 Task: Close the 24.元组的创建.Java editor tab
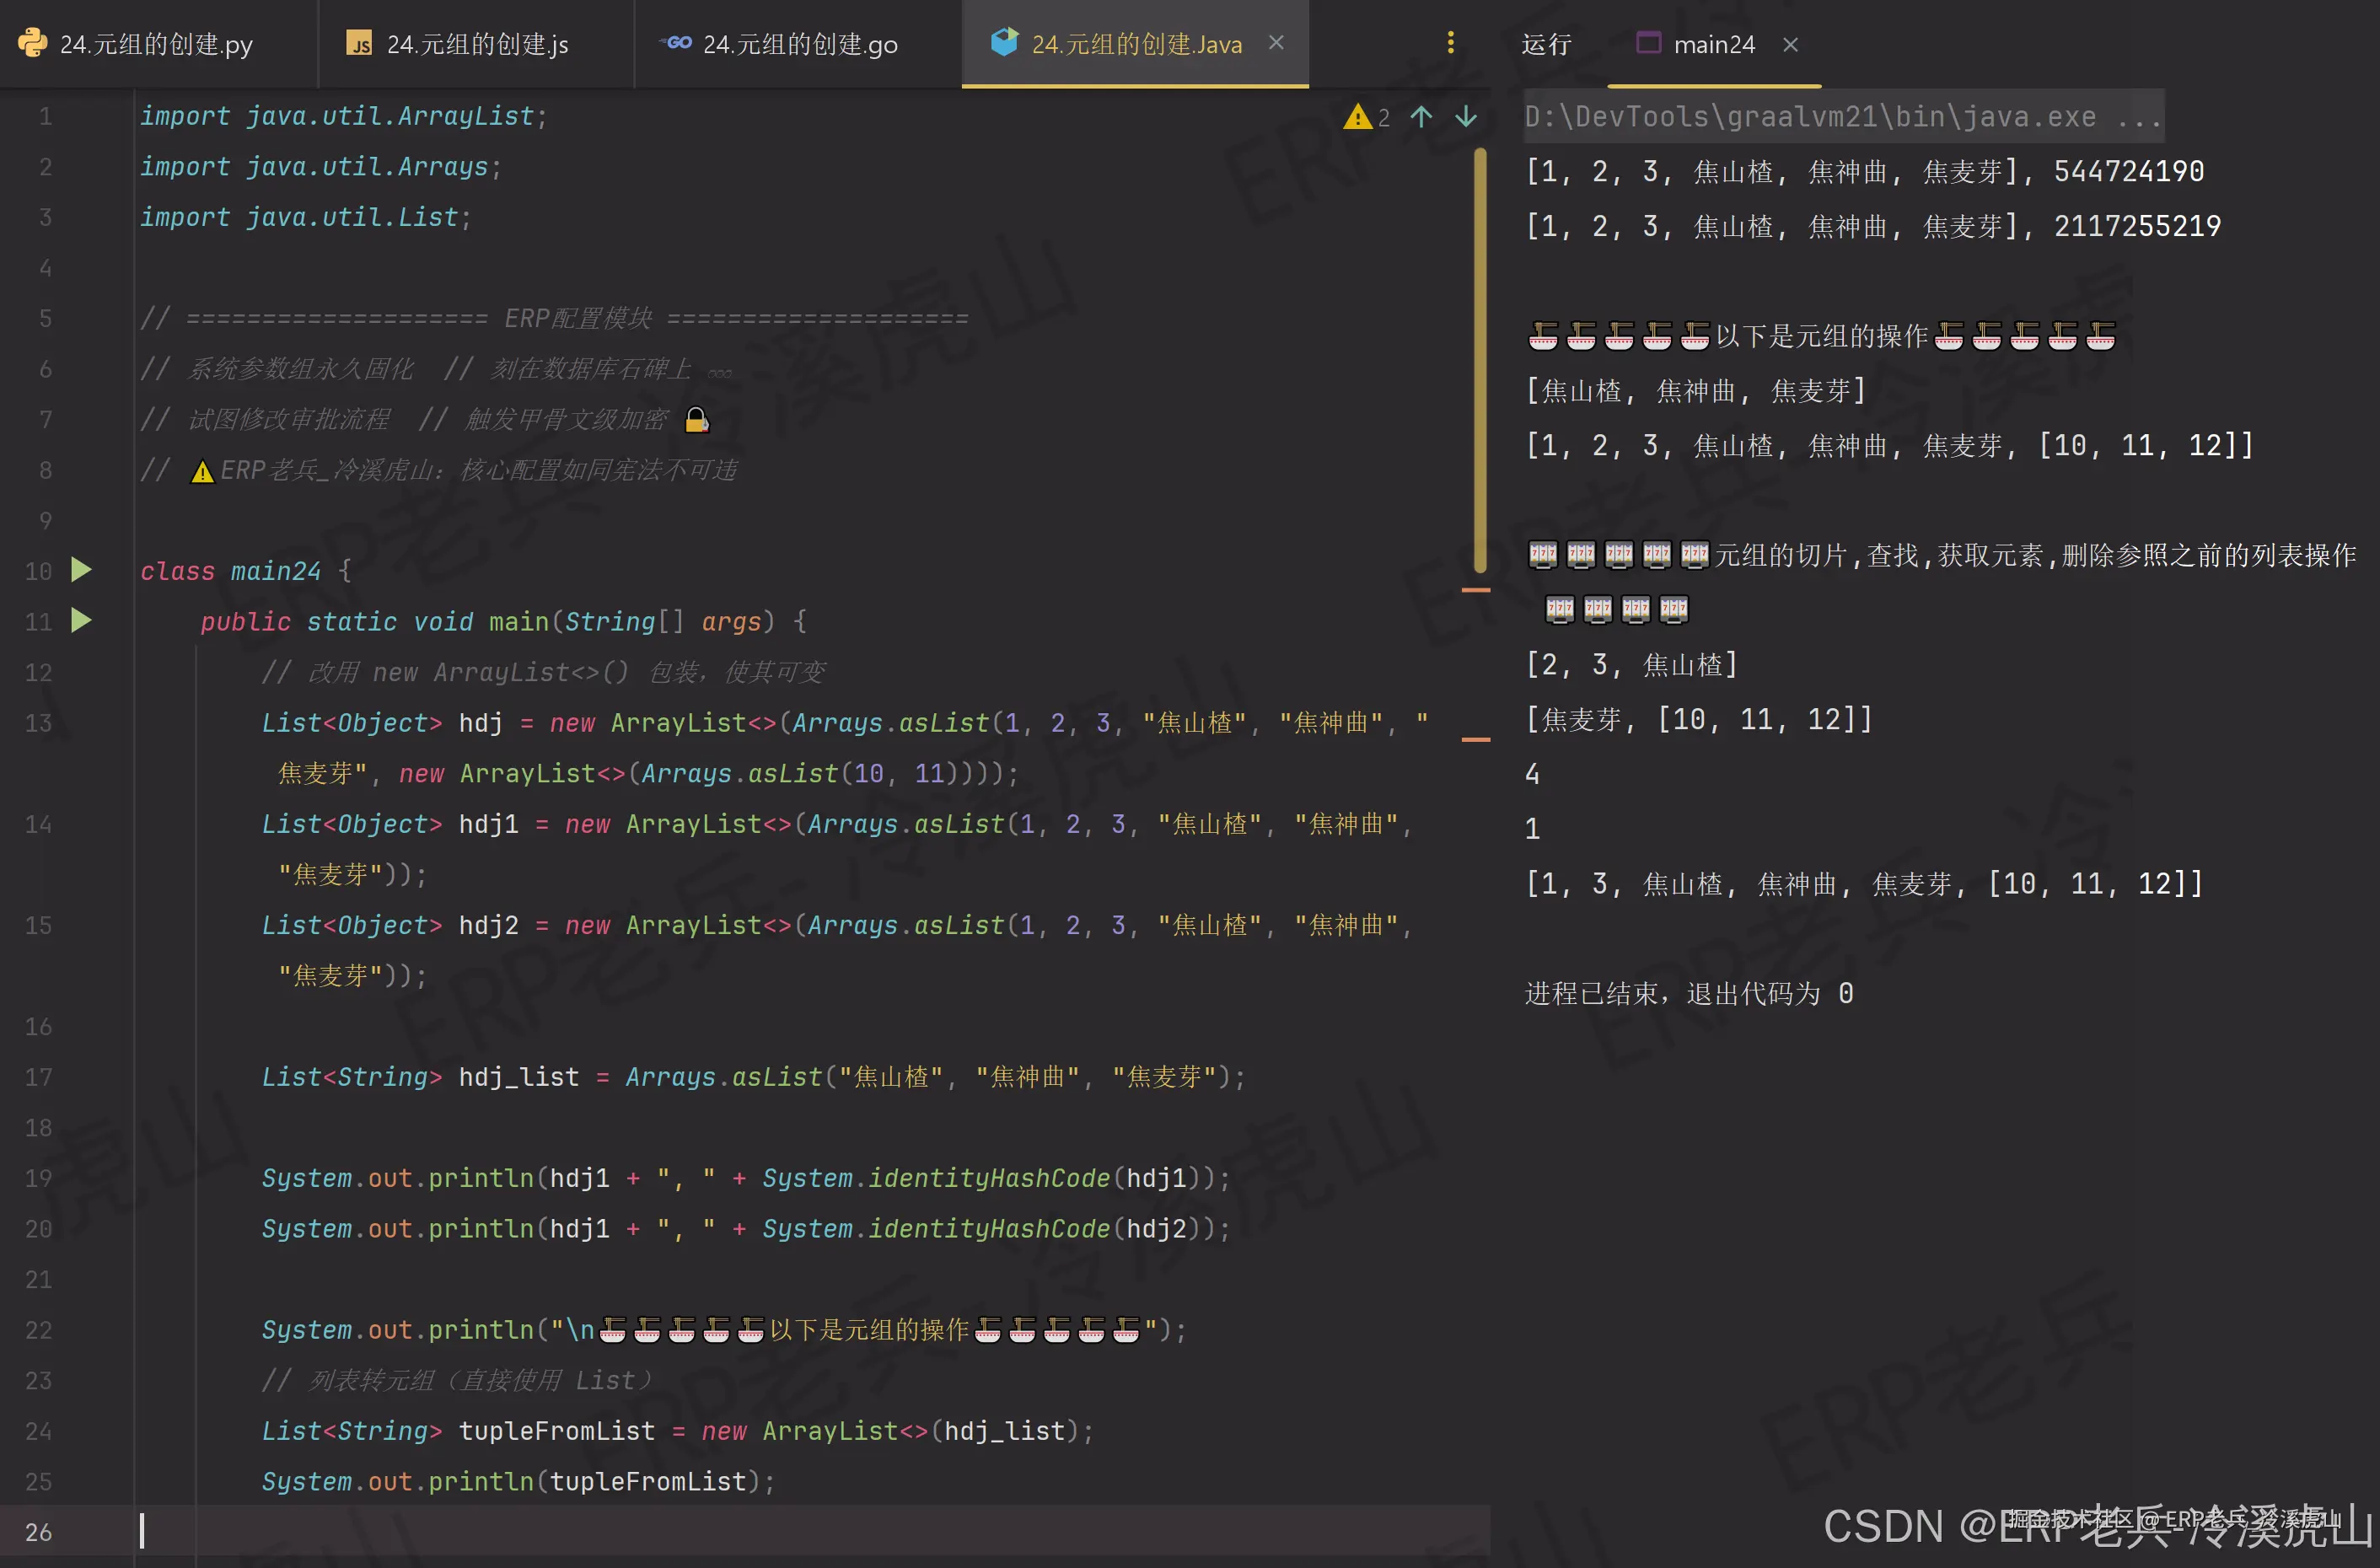click(x=1276, y=43)
